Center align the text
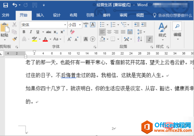Image resolution: width=194 pixels, height=136 pixels. coord(109,32)
